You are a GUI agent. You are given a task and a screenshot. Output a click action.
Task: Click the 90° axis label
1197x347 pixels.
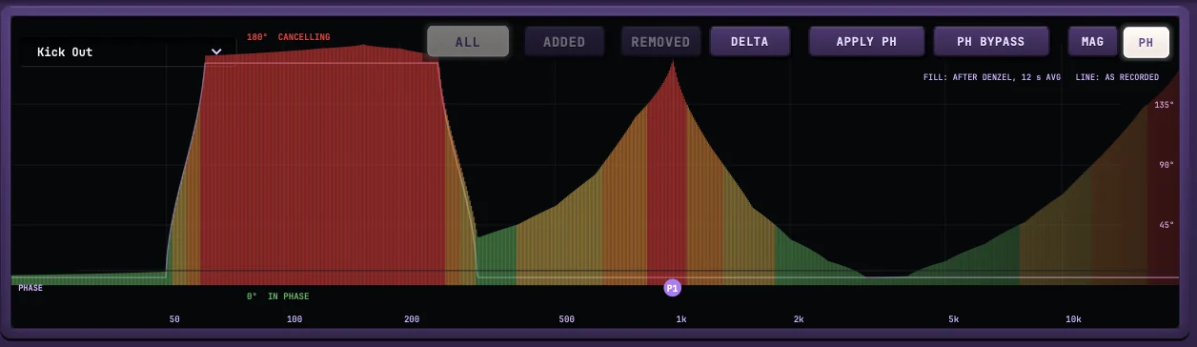click(1166, 165)
